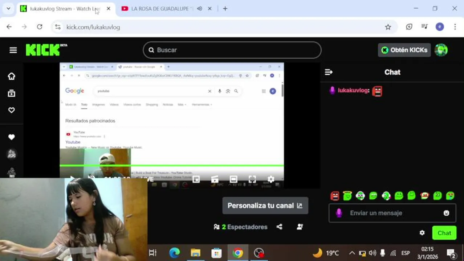Open the Kick logo homepage
This screenshot has width=464, height=261.
(x=46, y=50)
